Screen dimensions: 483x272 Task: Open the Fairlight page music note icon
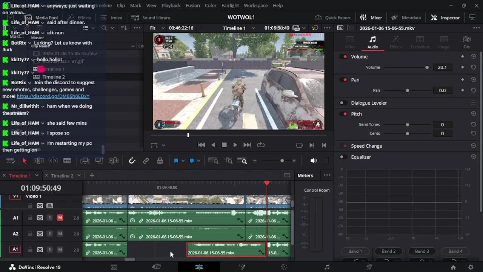pyautogui.click(x=327, y=267)
